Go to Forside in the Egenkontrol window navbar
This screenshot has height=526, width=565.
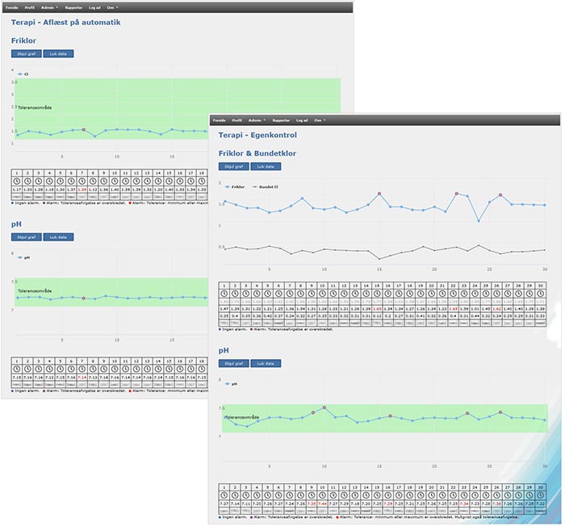(x=219, y=119)
